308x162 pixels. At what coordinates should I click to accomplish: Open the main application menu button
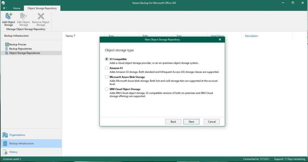click(5, 8)
